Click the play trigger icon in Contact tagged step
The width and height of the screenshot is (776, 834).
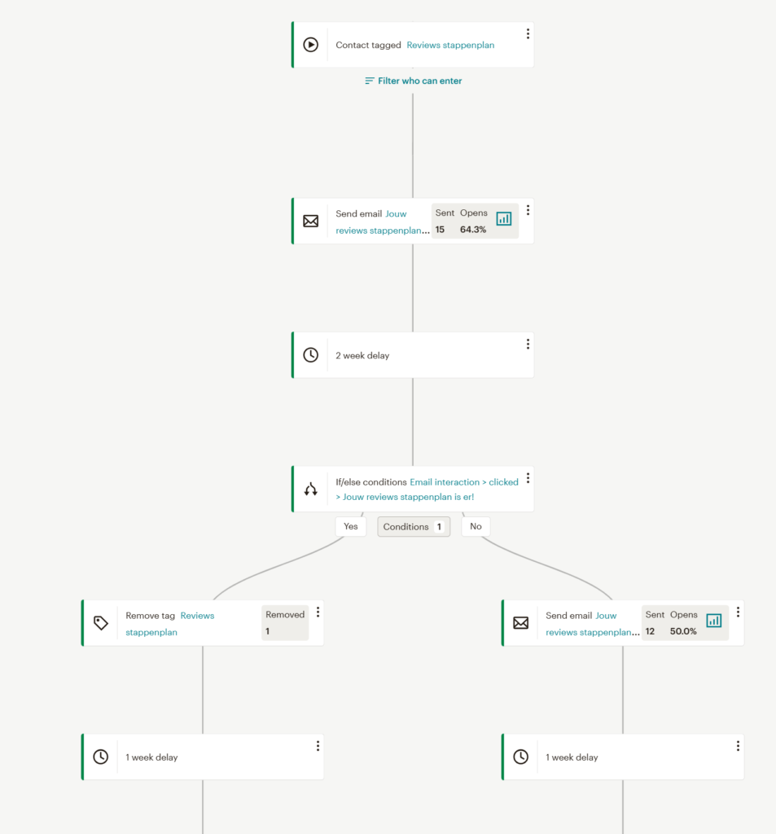310,45
